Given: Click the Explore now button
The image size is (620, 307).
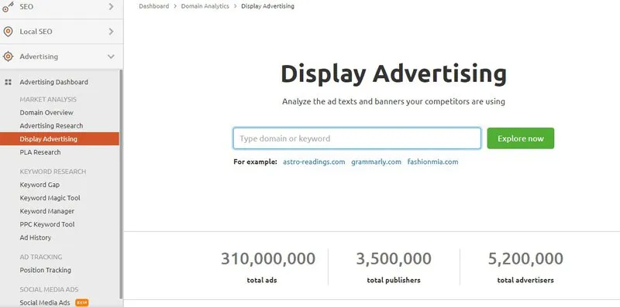Looking at the screenshot, I should (x=520, y=138).
